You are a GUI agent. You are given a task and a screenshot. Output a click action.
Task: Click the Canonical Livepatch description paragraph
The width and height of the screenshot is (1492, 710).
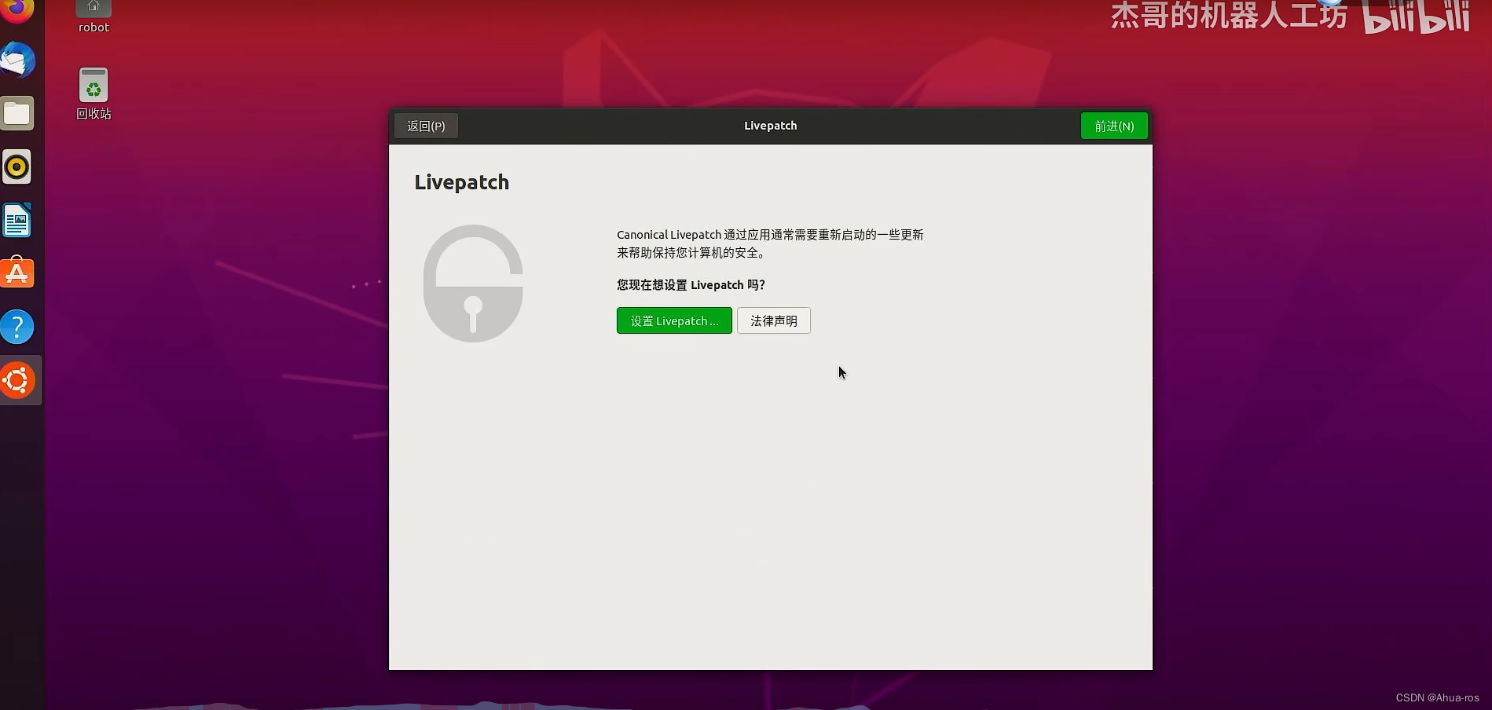[x=770, y=243]
